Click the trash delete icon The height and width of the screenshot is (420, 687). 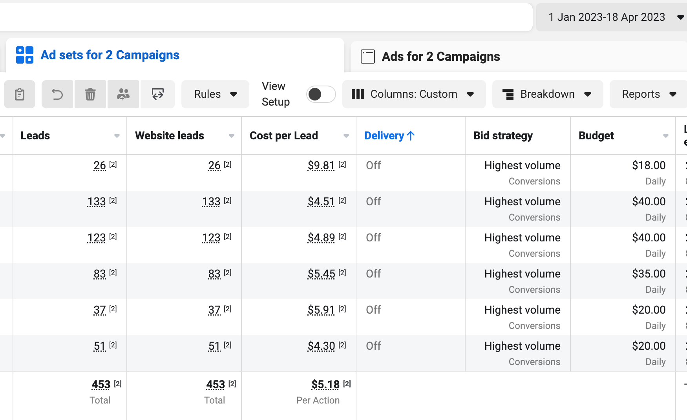point(90,94)
